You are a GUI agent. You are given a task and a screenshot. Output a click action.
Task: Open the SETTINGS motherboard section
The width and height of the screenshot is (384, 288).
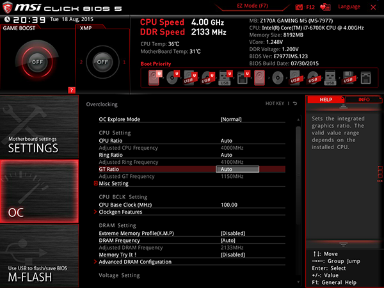[39, 127]
